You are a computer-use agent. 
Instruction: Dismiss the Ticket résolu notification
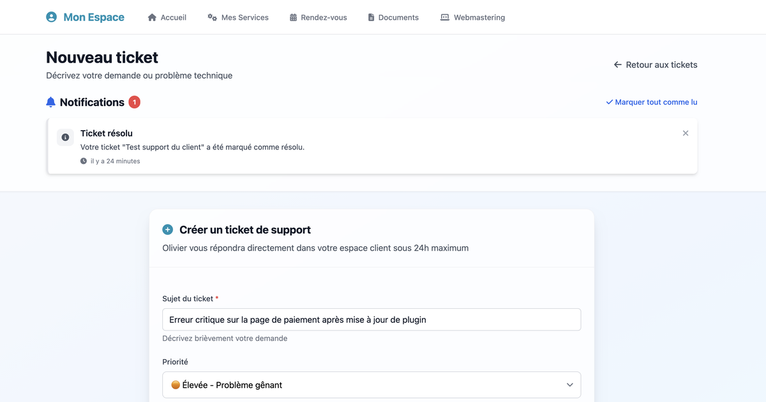tap(686, 133)
